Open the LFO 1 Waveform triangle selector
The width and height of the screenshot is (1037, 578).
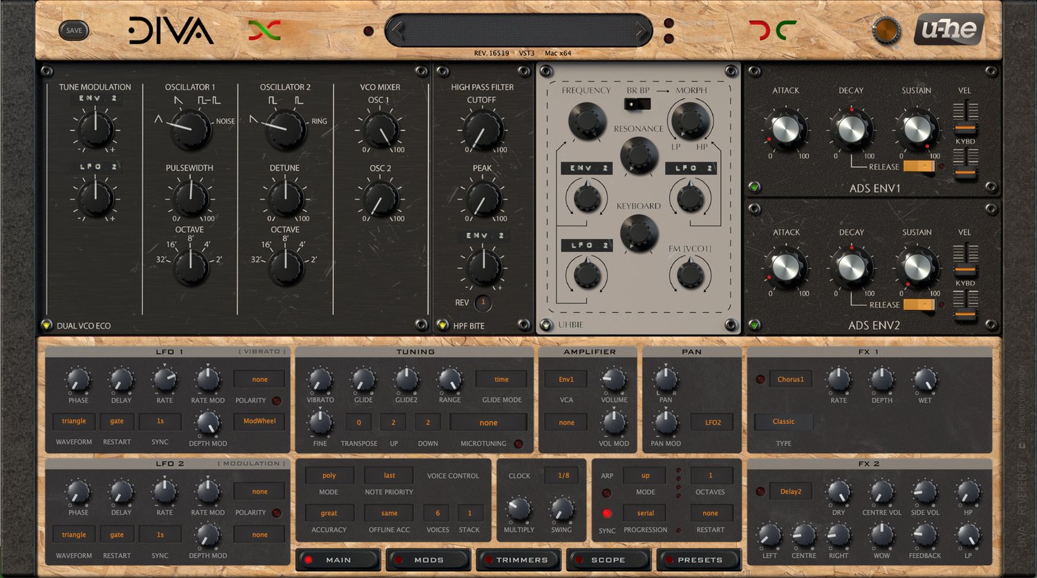point(74,421)
